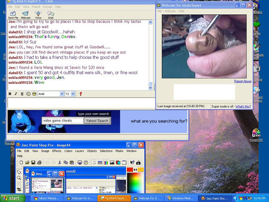The width and height of the screenshot is (269, 202).
Task: Switch to Windows Media taskbar button
Action: (181, 198)
